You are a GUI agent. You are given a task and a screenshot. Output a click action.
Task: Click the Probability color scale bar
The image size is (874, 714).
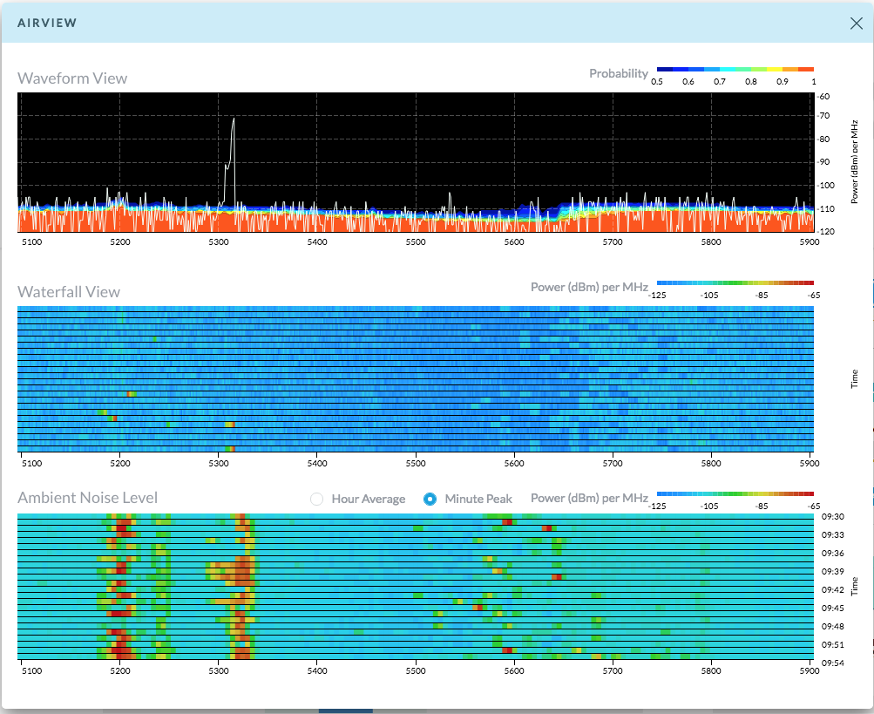735,69
